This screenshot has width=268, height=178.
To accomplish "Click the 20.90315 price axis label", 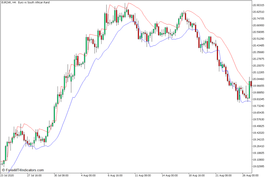I will [259, 5].
